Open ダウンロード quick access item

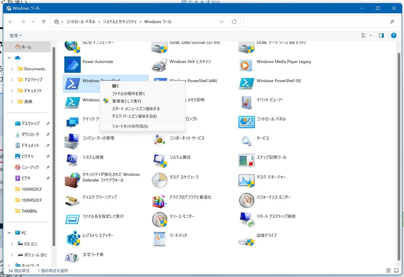click(x=30, y=135)
